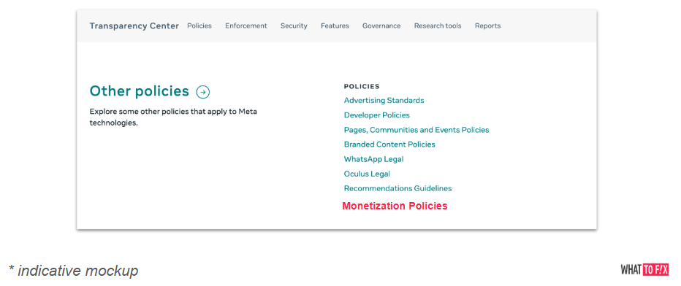This screenshot has width=681, height=286.
Task: Open the Advertising Standards link
Action: (384, 101)
